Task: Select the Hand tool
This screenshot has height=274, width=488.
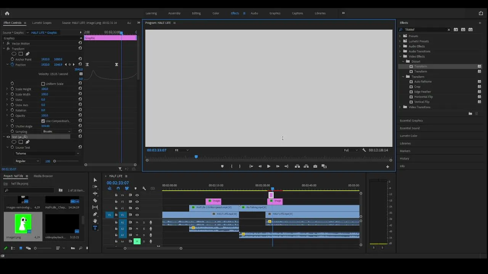Action: coord(95,221)
